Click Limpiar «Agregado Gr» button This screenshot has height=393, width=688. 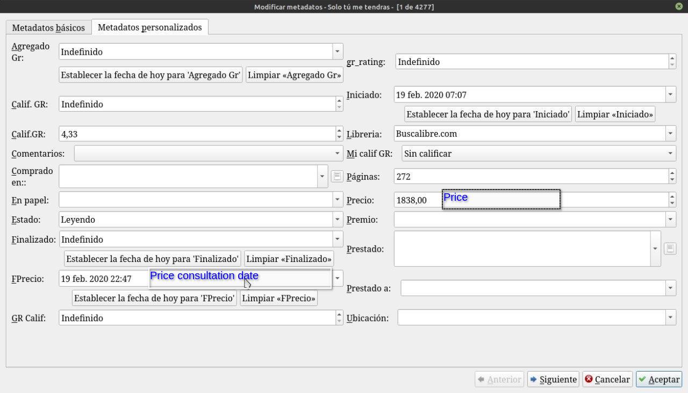(295, 75)
